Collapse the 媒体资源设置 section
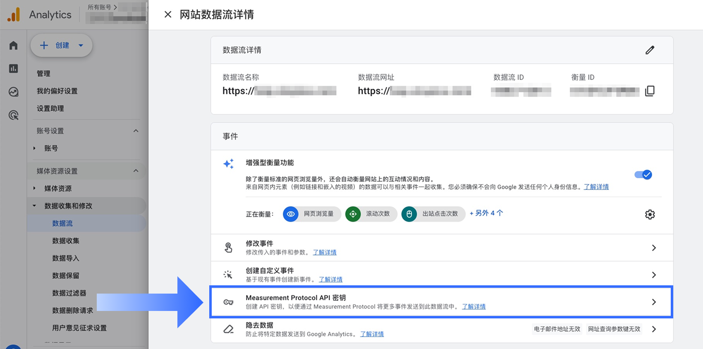The height and width of the screenshot is (349, 703). (x=136, y=171)
